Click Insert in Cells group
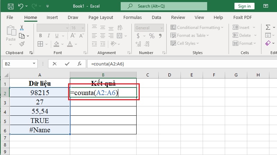Screen dimensions: 277x155 (x=241, y=28)
